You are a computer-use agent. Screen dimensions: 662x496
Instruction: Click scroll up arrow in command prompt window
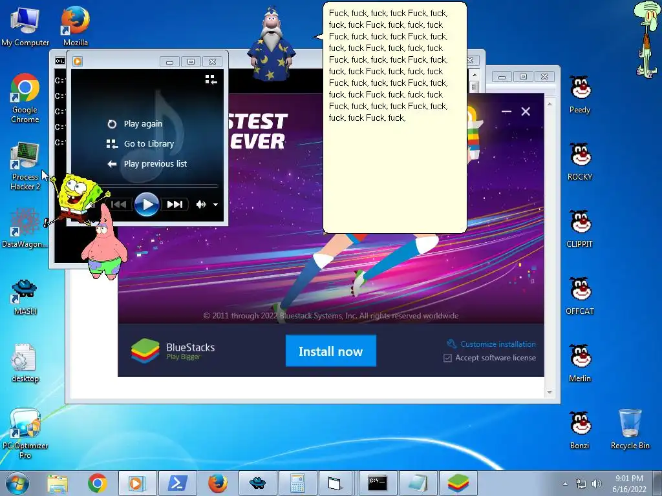click(475, 75)
